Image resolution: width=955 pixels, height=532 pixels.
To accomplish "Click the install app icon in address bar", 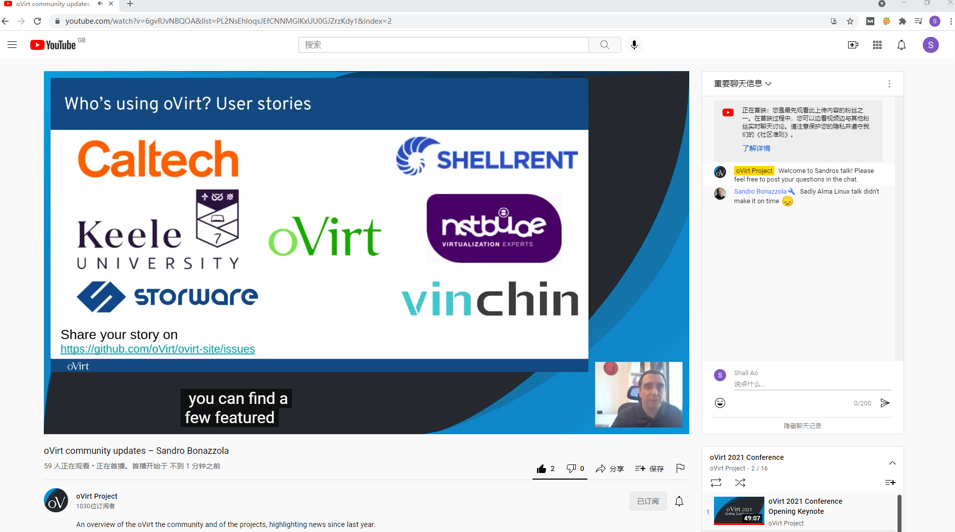I will click(x=834, y=21).
